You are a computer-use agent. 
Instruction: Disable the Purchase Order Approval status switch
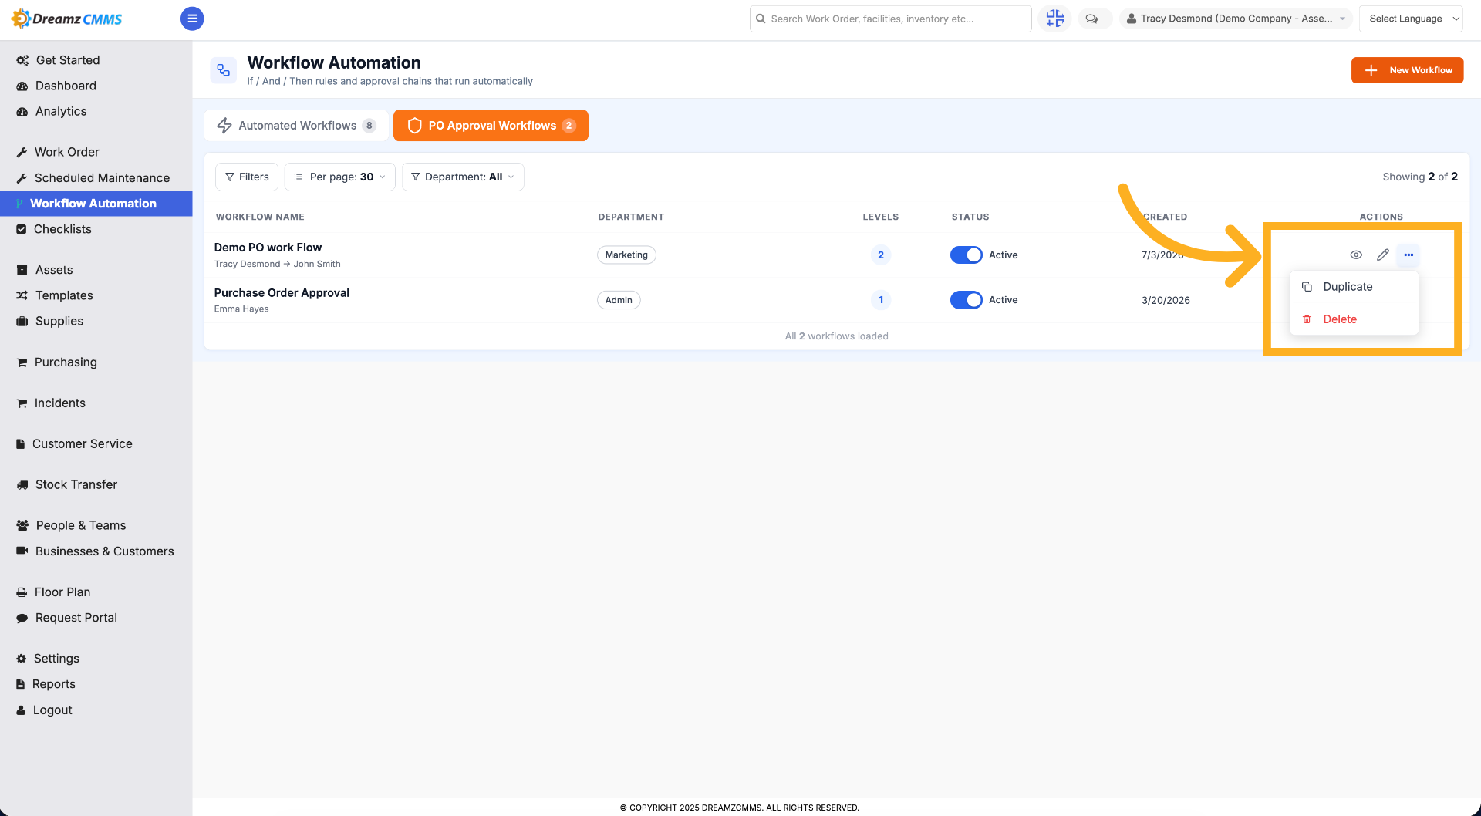[966, 300]
